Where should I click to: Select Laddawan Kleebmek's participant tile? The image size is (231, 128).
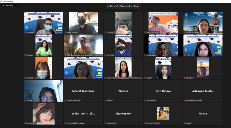[x=203, y=91]
